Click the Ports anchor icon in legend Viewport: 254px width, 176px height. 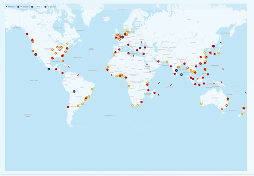coord(36,7)
